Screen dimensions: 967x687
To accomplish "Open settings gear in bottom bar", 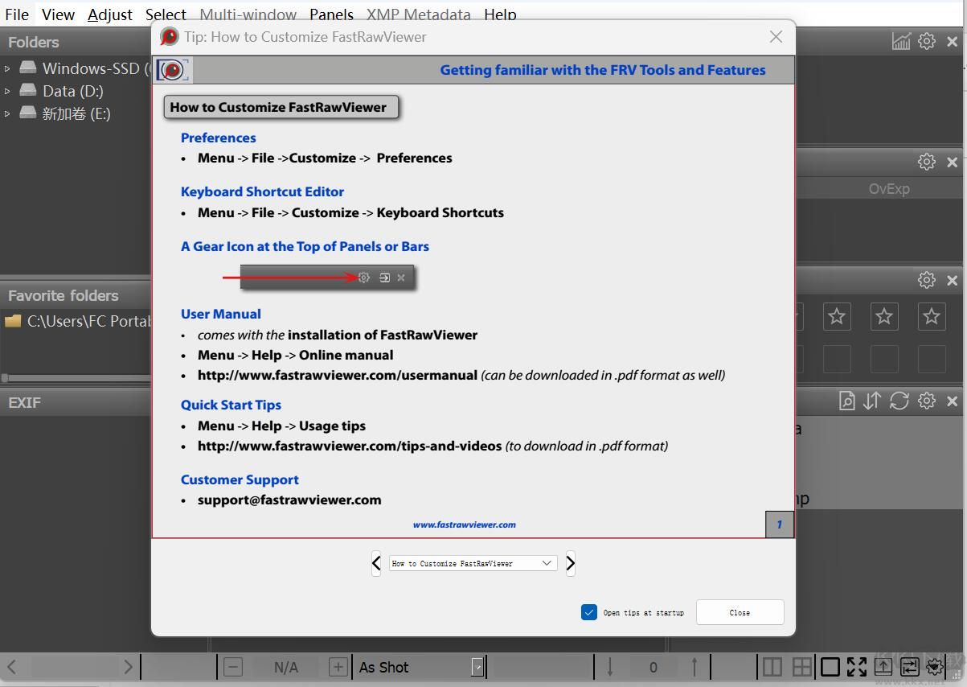I will point(935,667).
